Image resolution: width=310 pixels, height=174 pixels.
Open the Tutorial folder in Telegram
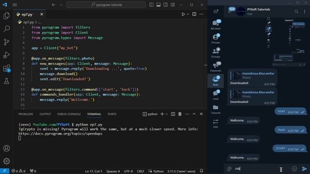pyautogui.click(x=216, y=109)
